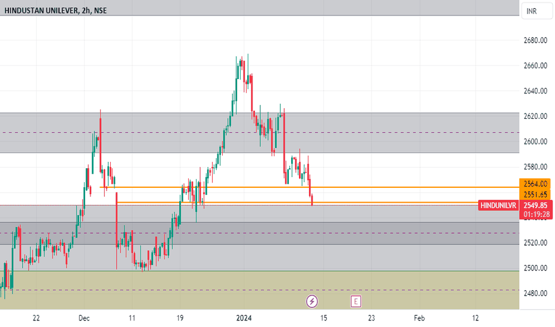Click the HINDUSTAN UNILEVER, 2h, NSE title
555x327 pixels.
coord(55,11)
